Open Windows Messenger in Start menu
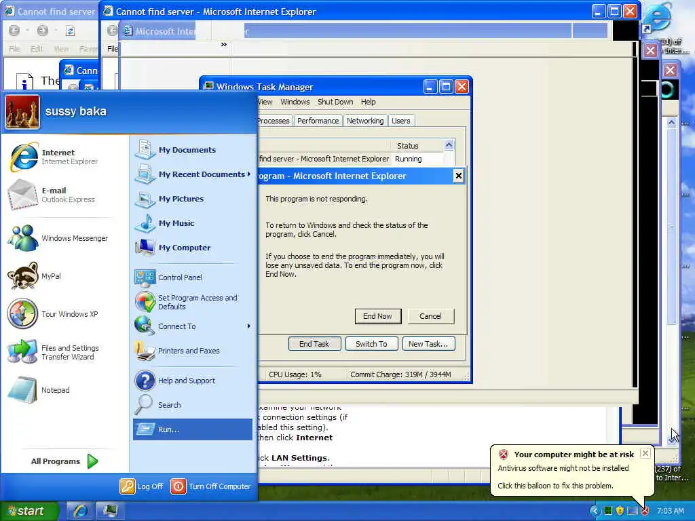695x521 pixels. [62, 238]
